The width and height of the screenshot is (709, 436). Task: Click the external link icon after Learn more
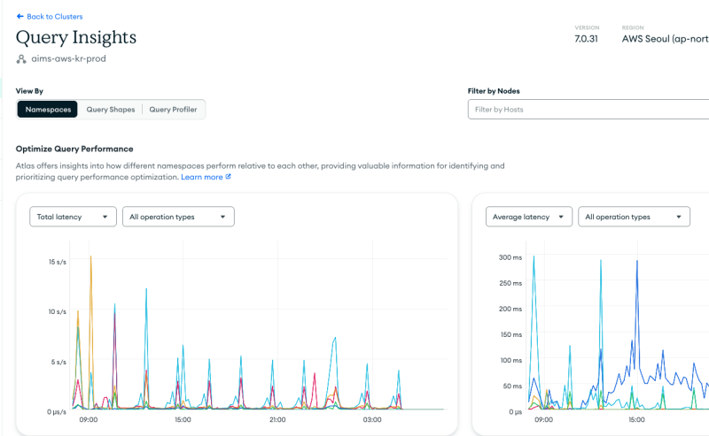click(x=228, y=177)
